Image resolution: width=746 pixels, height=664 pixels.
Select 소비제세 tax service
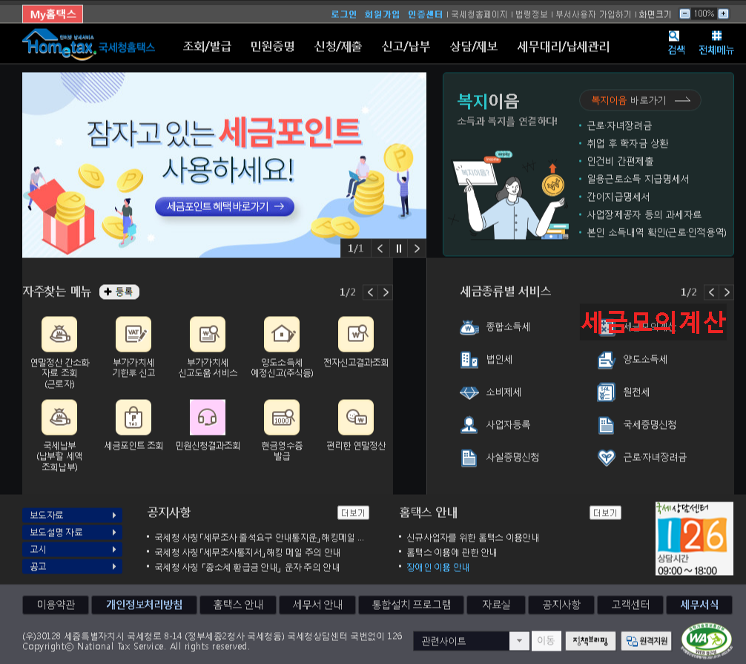pos(491,392)
